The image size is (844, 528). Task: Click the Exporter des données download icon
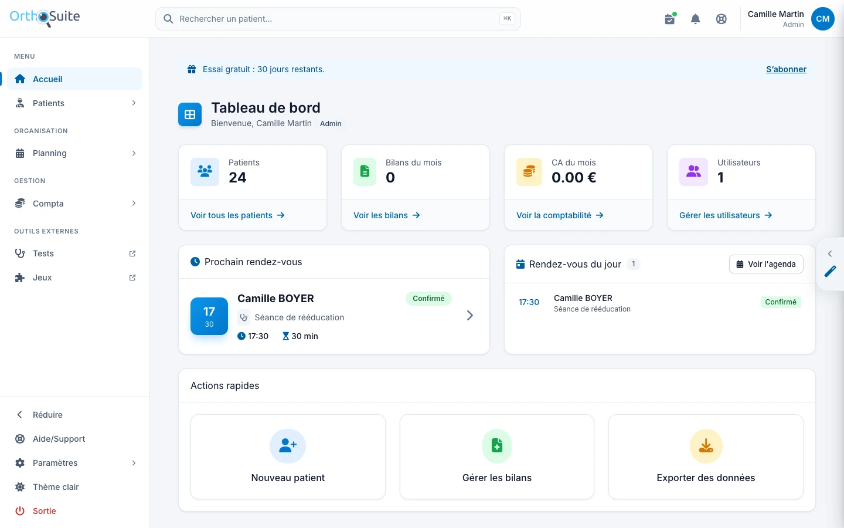pos(706,446)
